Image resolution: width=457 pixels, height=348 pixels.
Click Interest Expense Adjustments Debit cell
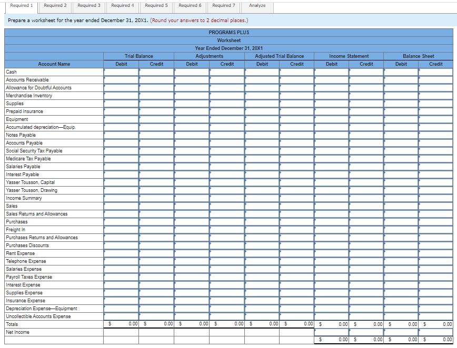point(192,285)
